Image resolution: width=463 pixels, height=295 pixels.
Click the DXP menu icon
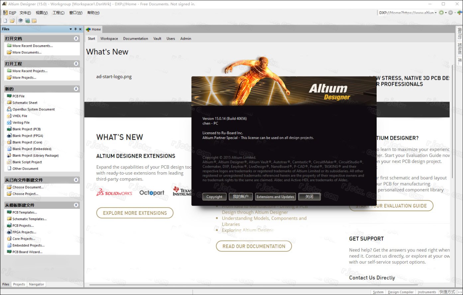point(5,13)
